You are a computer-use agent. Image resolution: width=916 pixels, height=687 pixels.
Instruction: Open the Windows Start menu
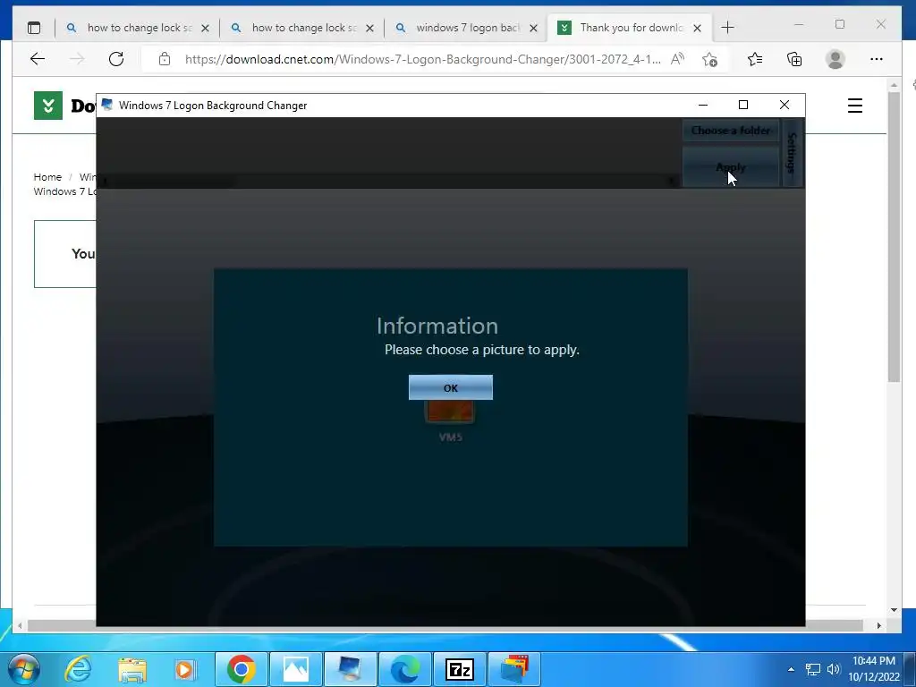24,669
